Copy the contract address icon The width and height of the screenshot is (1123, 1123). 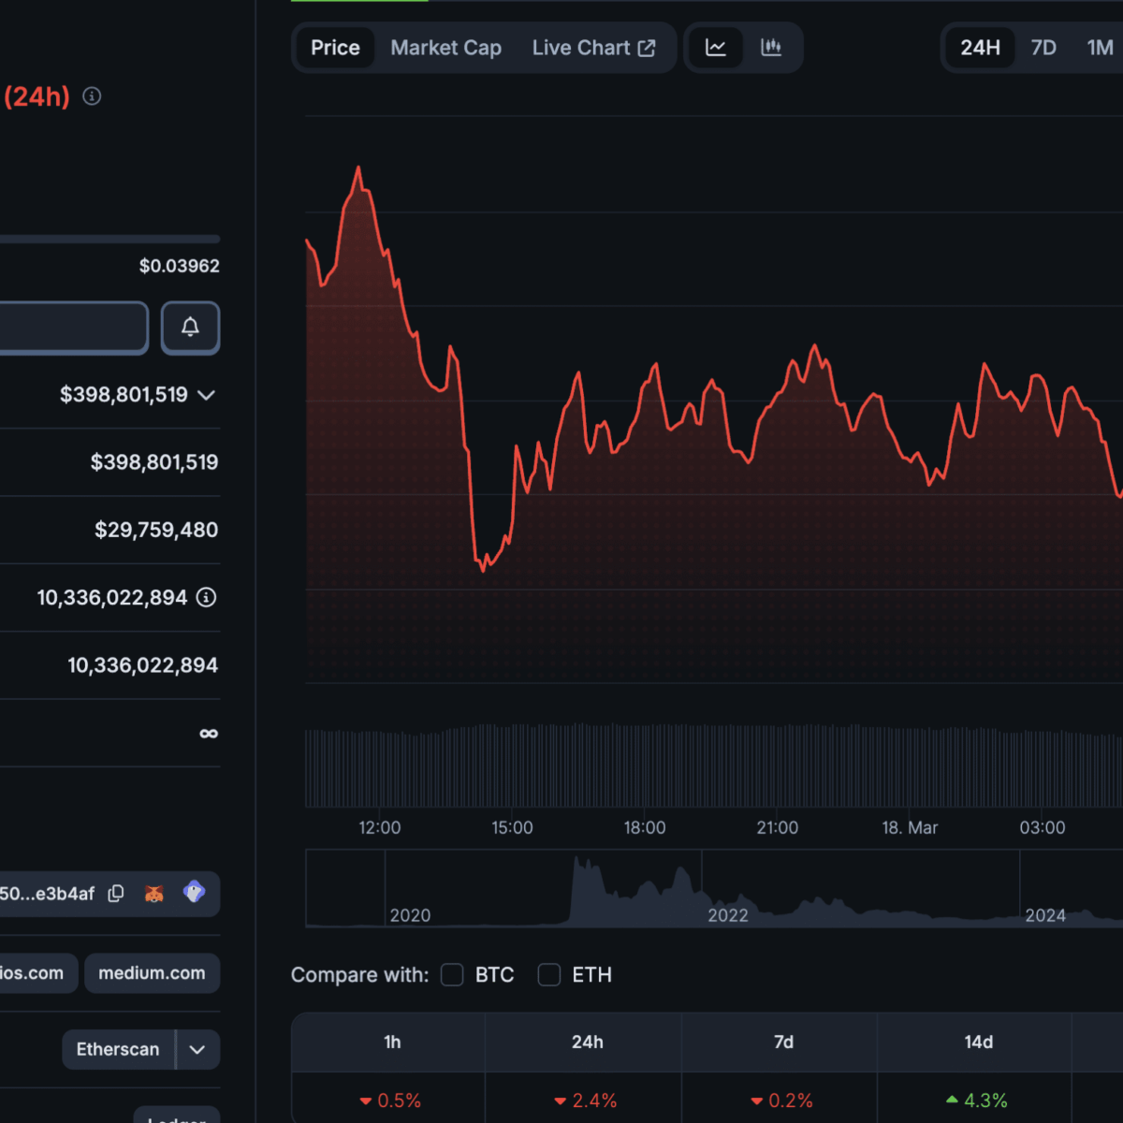(x=116, y=894)
